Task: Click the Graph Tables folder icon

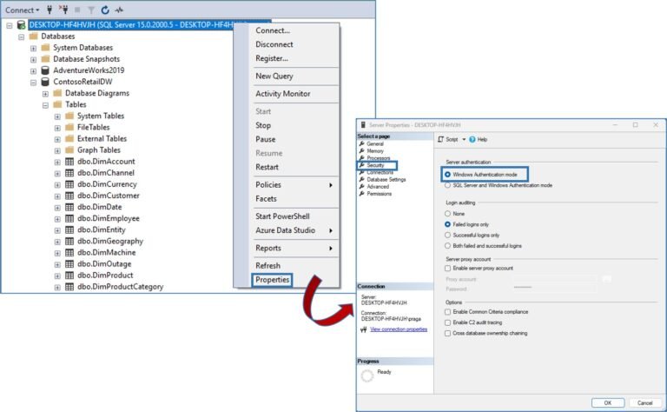Action: pos(69,150)
